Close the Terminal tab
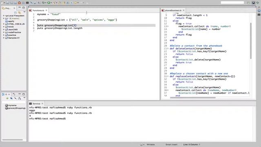261x147 pixels. (x=42, y=104)
